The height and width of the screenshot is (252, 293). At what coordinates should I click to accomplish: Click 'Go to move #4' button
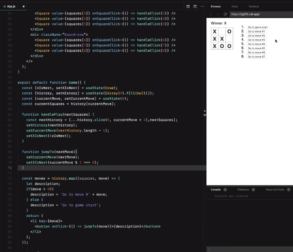coord(256,44)
